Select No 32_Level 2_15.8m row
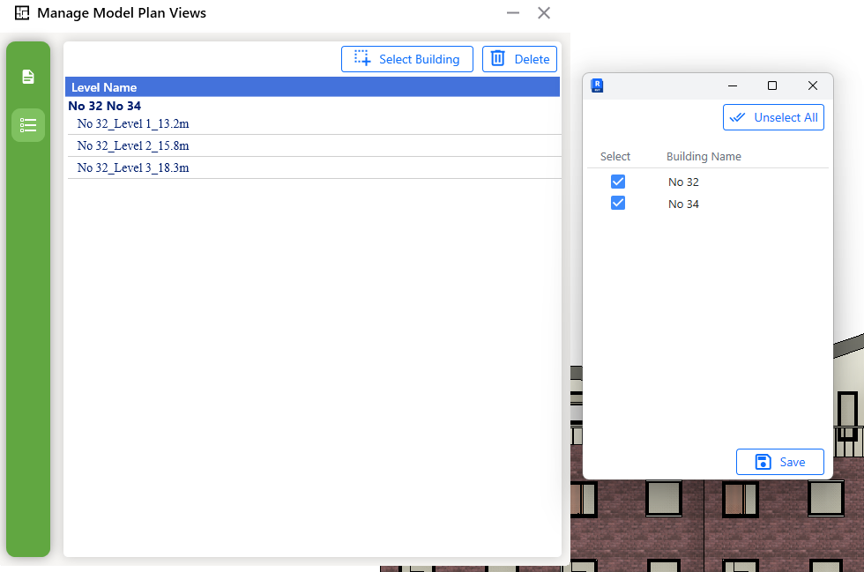The width and height of the screenshot is (864, 572). click(x=133, y=145)
